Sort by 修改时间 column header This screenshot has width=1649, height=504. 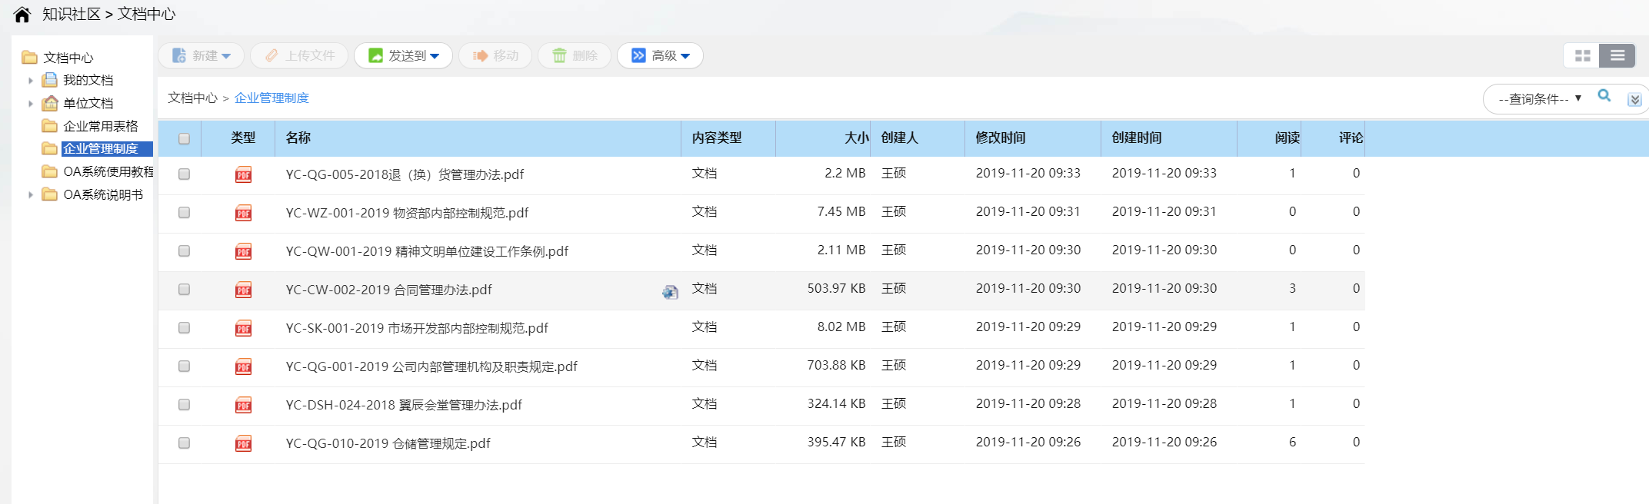click(x=1001, y=138)
